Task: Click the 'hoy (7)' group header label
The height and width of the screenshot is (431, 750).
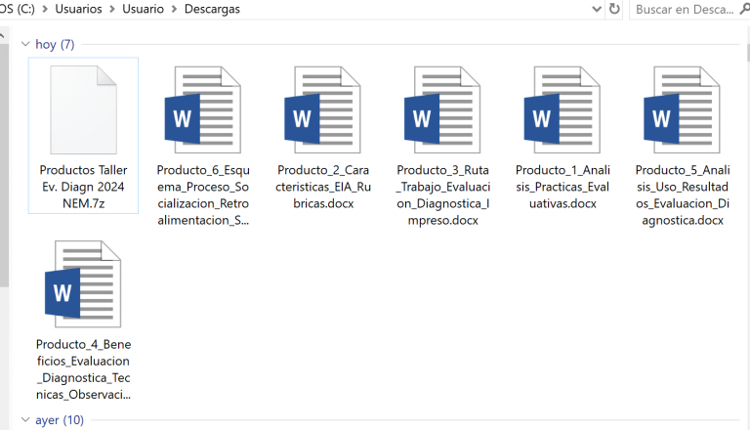Action: pos(55,45)
